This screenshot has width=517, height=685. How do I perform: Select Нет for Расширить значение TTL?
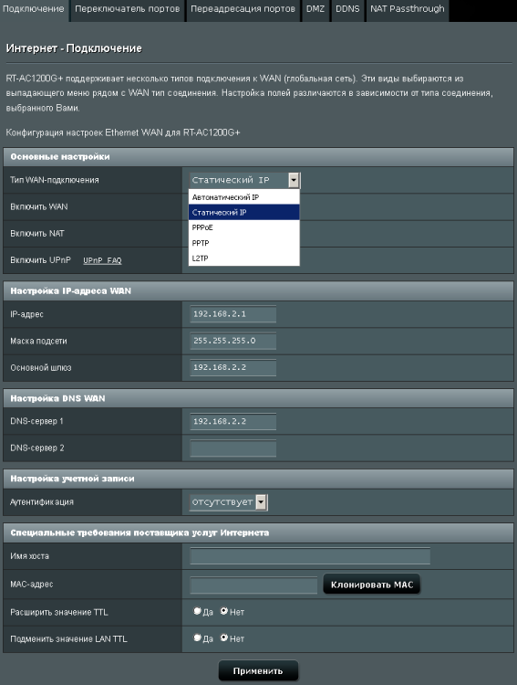pos(223,611)
